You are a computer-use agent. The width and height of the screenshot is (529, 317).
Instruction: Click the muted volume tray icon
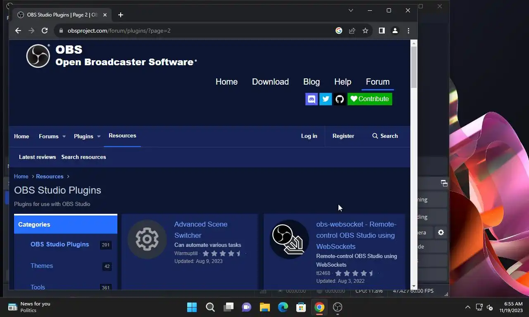pyautogui.click(x=490, y=307)
